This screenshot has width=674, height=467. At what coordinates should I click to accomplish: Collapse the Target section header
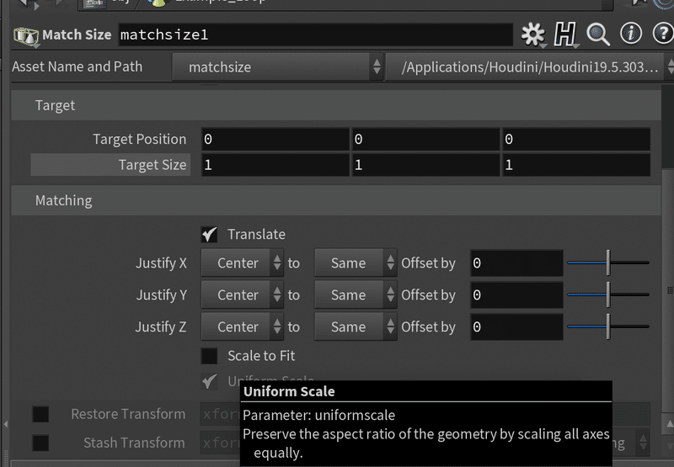point(56,105)
